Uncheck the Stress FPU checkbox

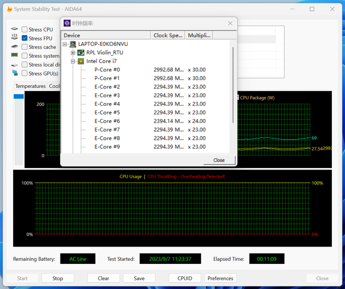click(25, 38)
